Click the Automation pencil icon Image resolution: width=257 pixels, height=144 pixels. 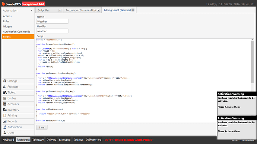pos(5,127)
